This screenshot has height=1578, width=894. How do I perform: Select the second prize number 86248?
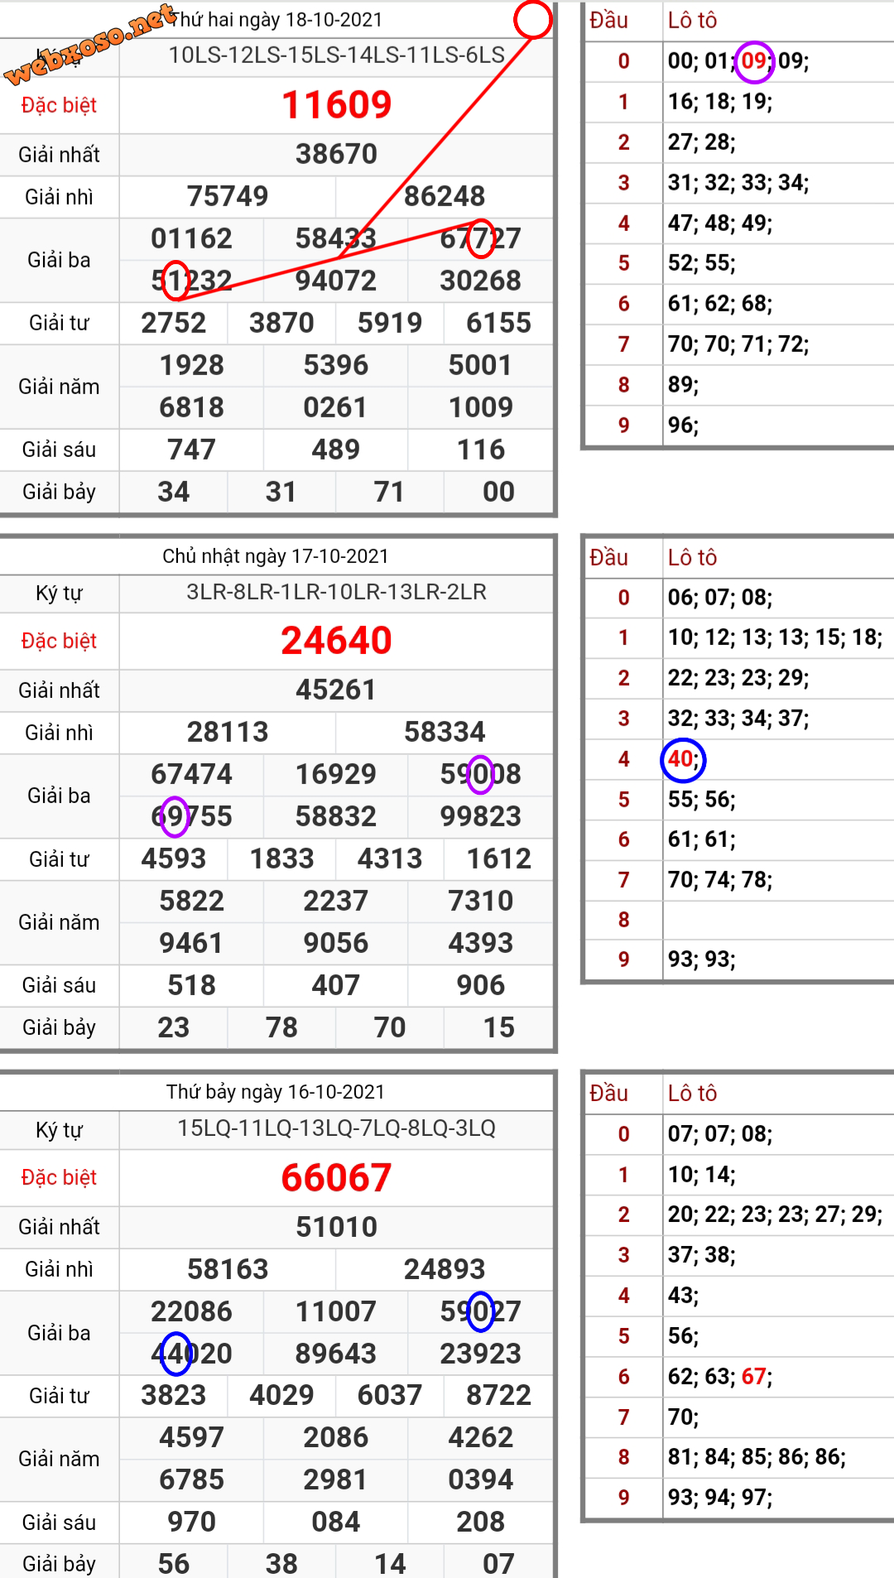pos(445,196)
